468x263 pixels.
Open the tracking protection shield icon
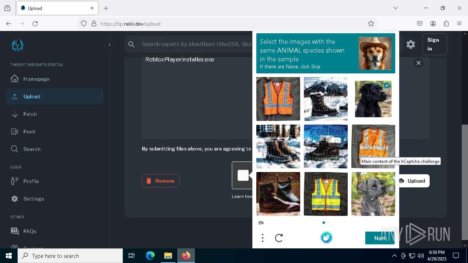click(x=84, y=24)
